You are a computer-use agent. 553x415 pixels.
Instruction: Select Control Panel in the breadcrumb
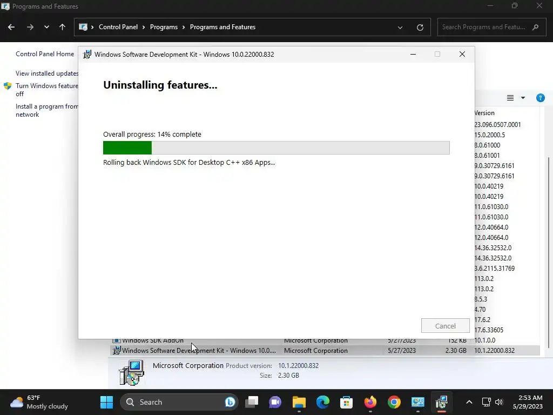pos(118,27)
